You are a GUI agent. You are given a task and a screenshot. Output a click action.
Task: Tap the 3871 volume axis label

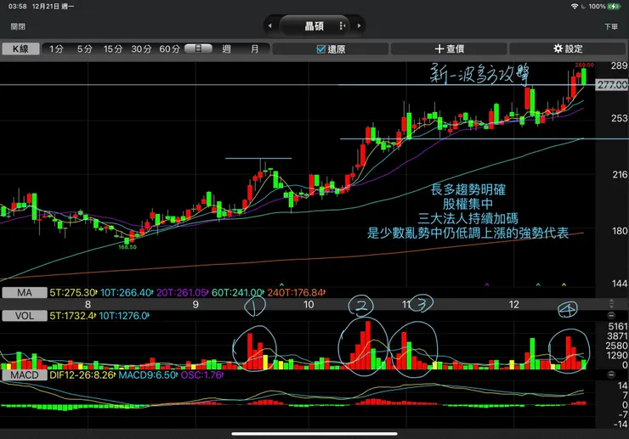pos(617,336)
